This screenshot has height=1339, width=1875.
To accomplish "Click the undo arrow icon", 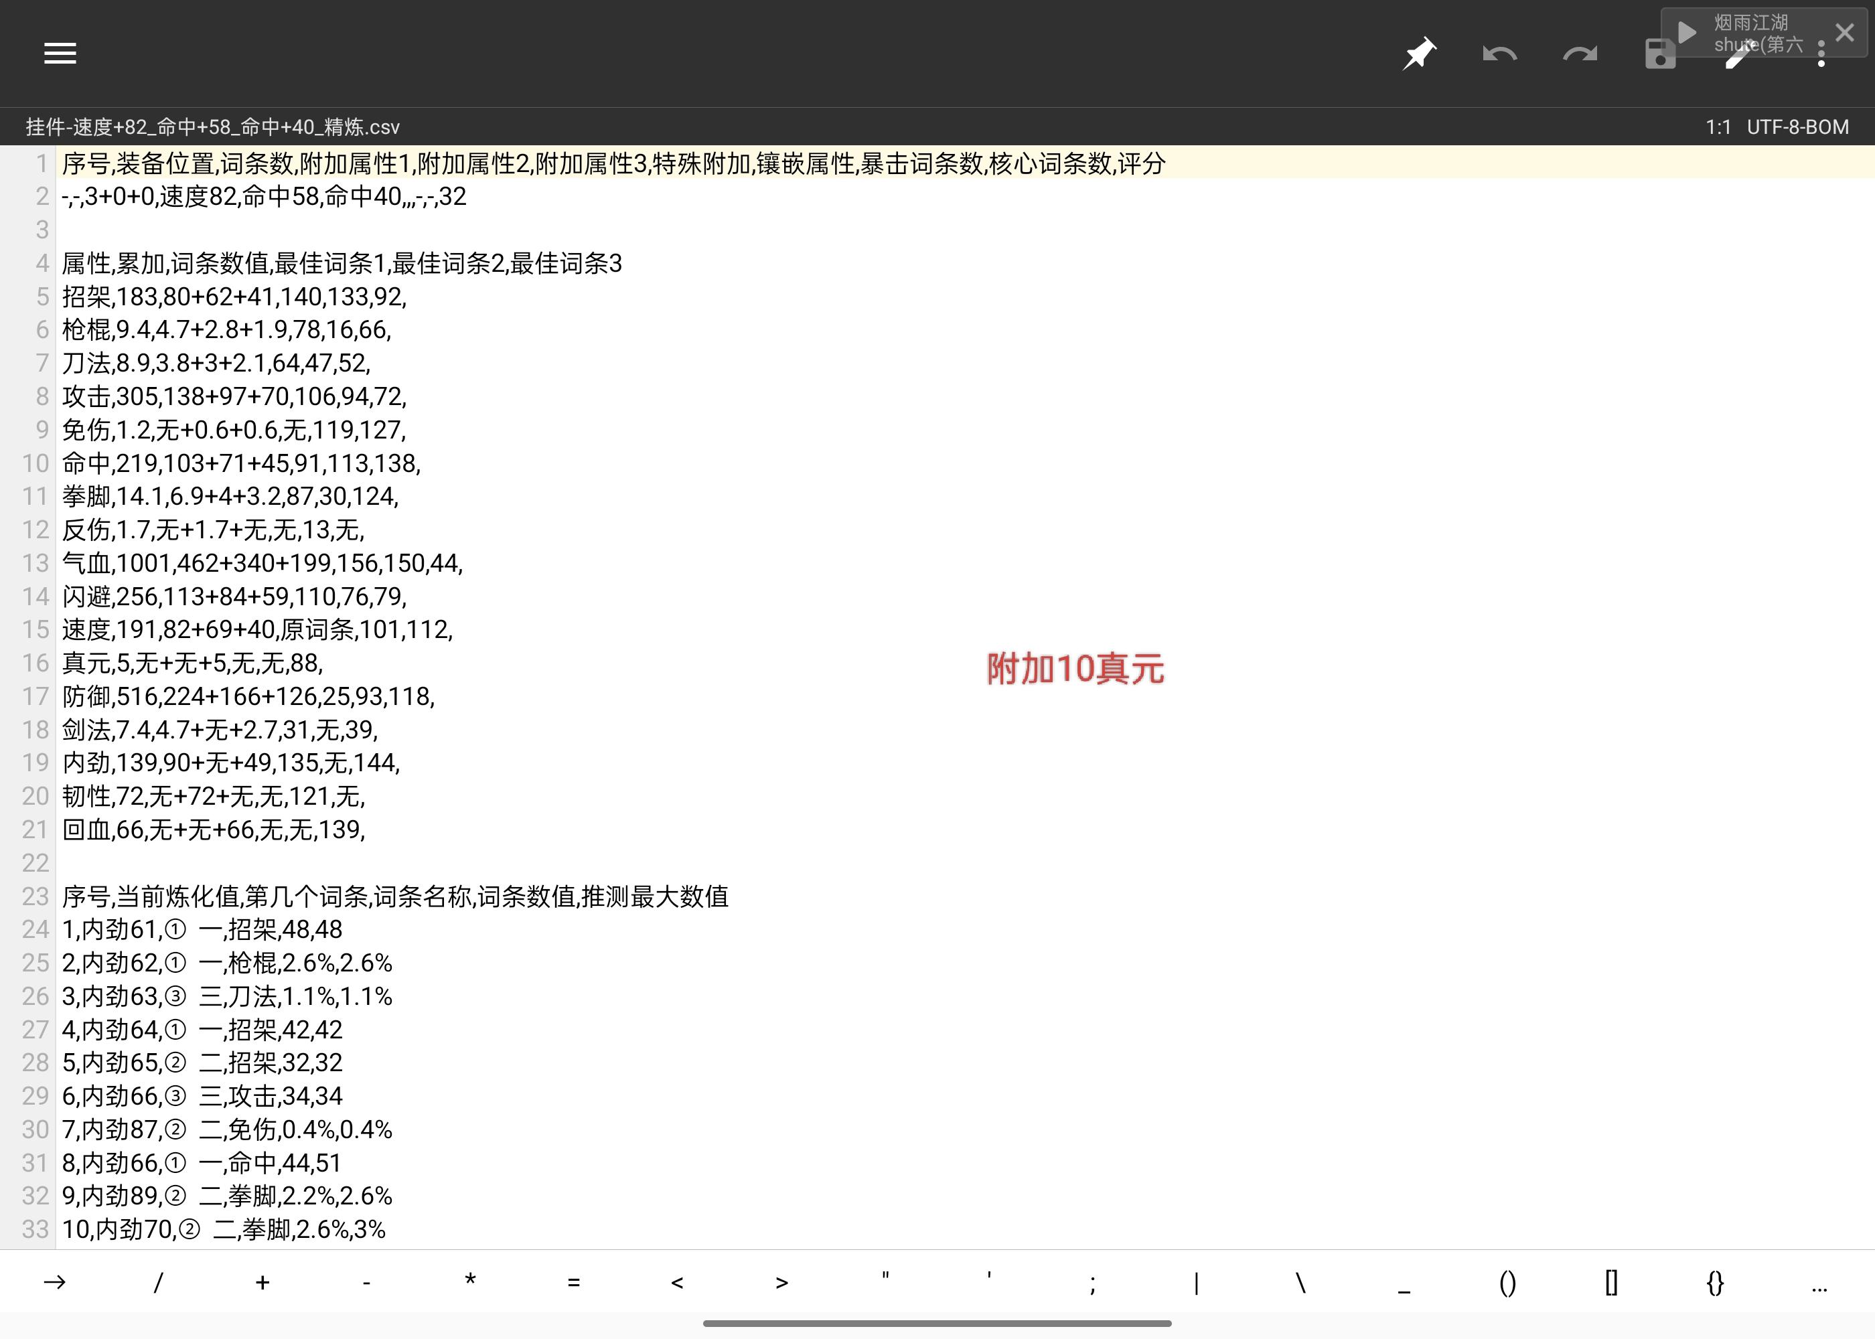I will [x=1499, y=54].
